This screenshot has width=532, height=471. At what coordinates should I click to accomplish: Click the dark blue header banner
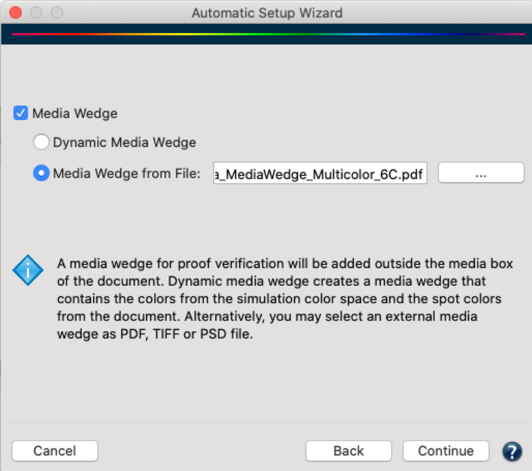(267, 34)
